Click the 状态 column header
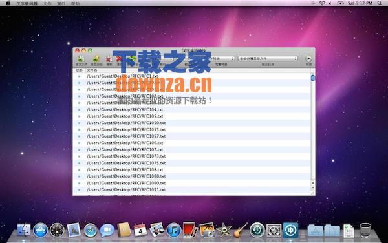 tap(79, 70)
